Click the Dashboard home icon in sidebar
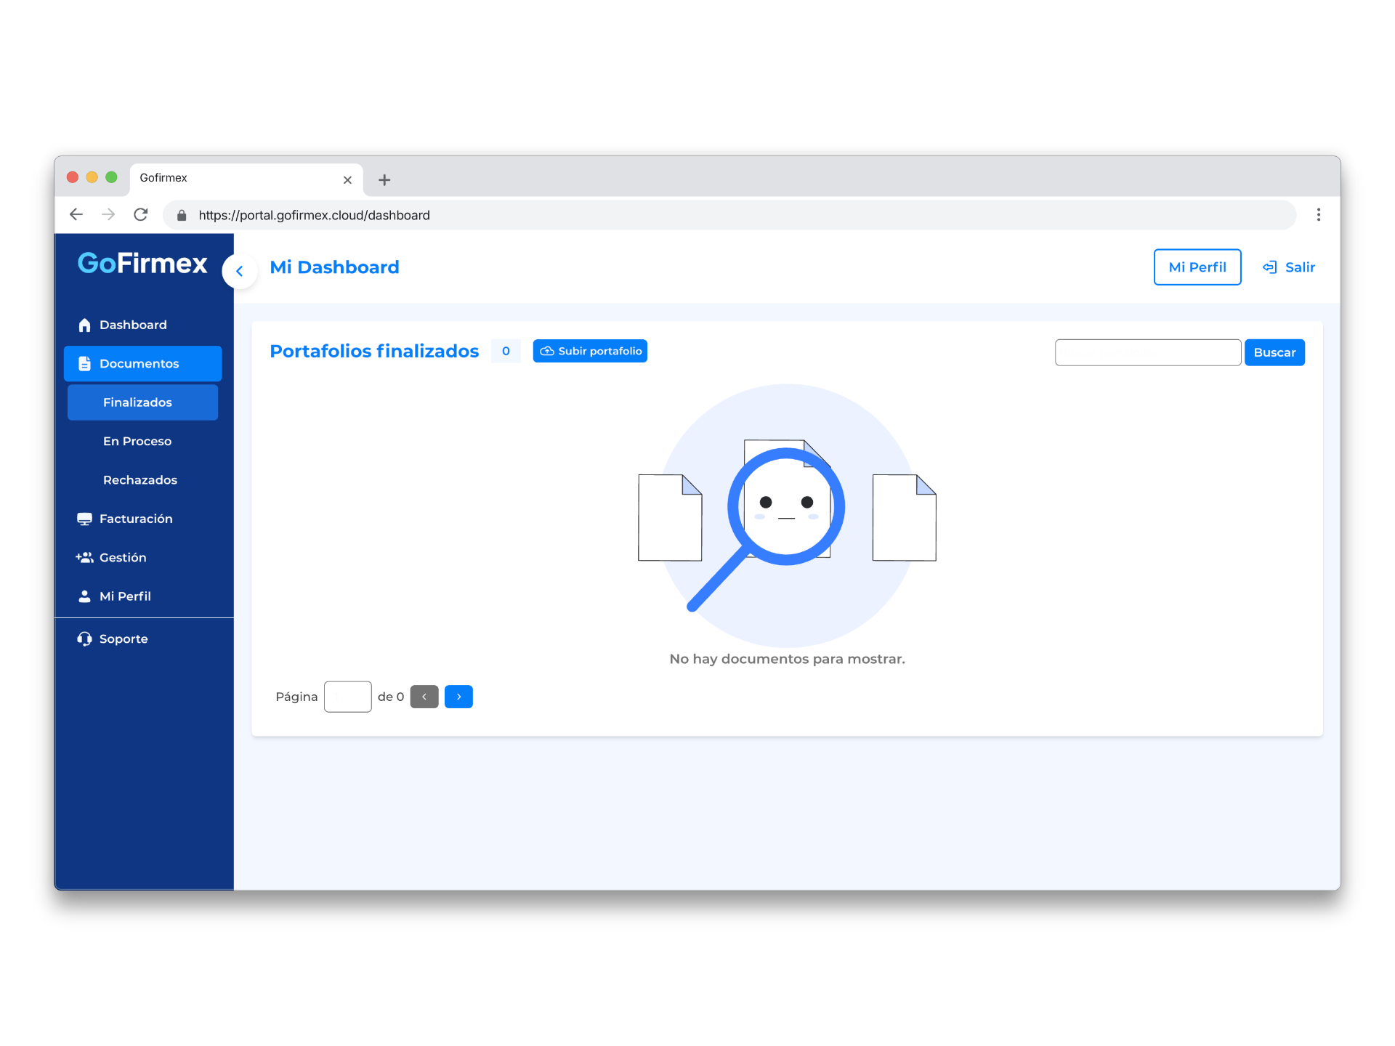 click(x=84, y=325)
